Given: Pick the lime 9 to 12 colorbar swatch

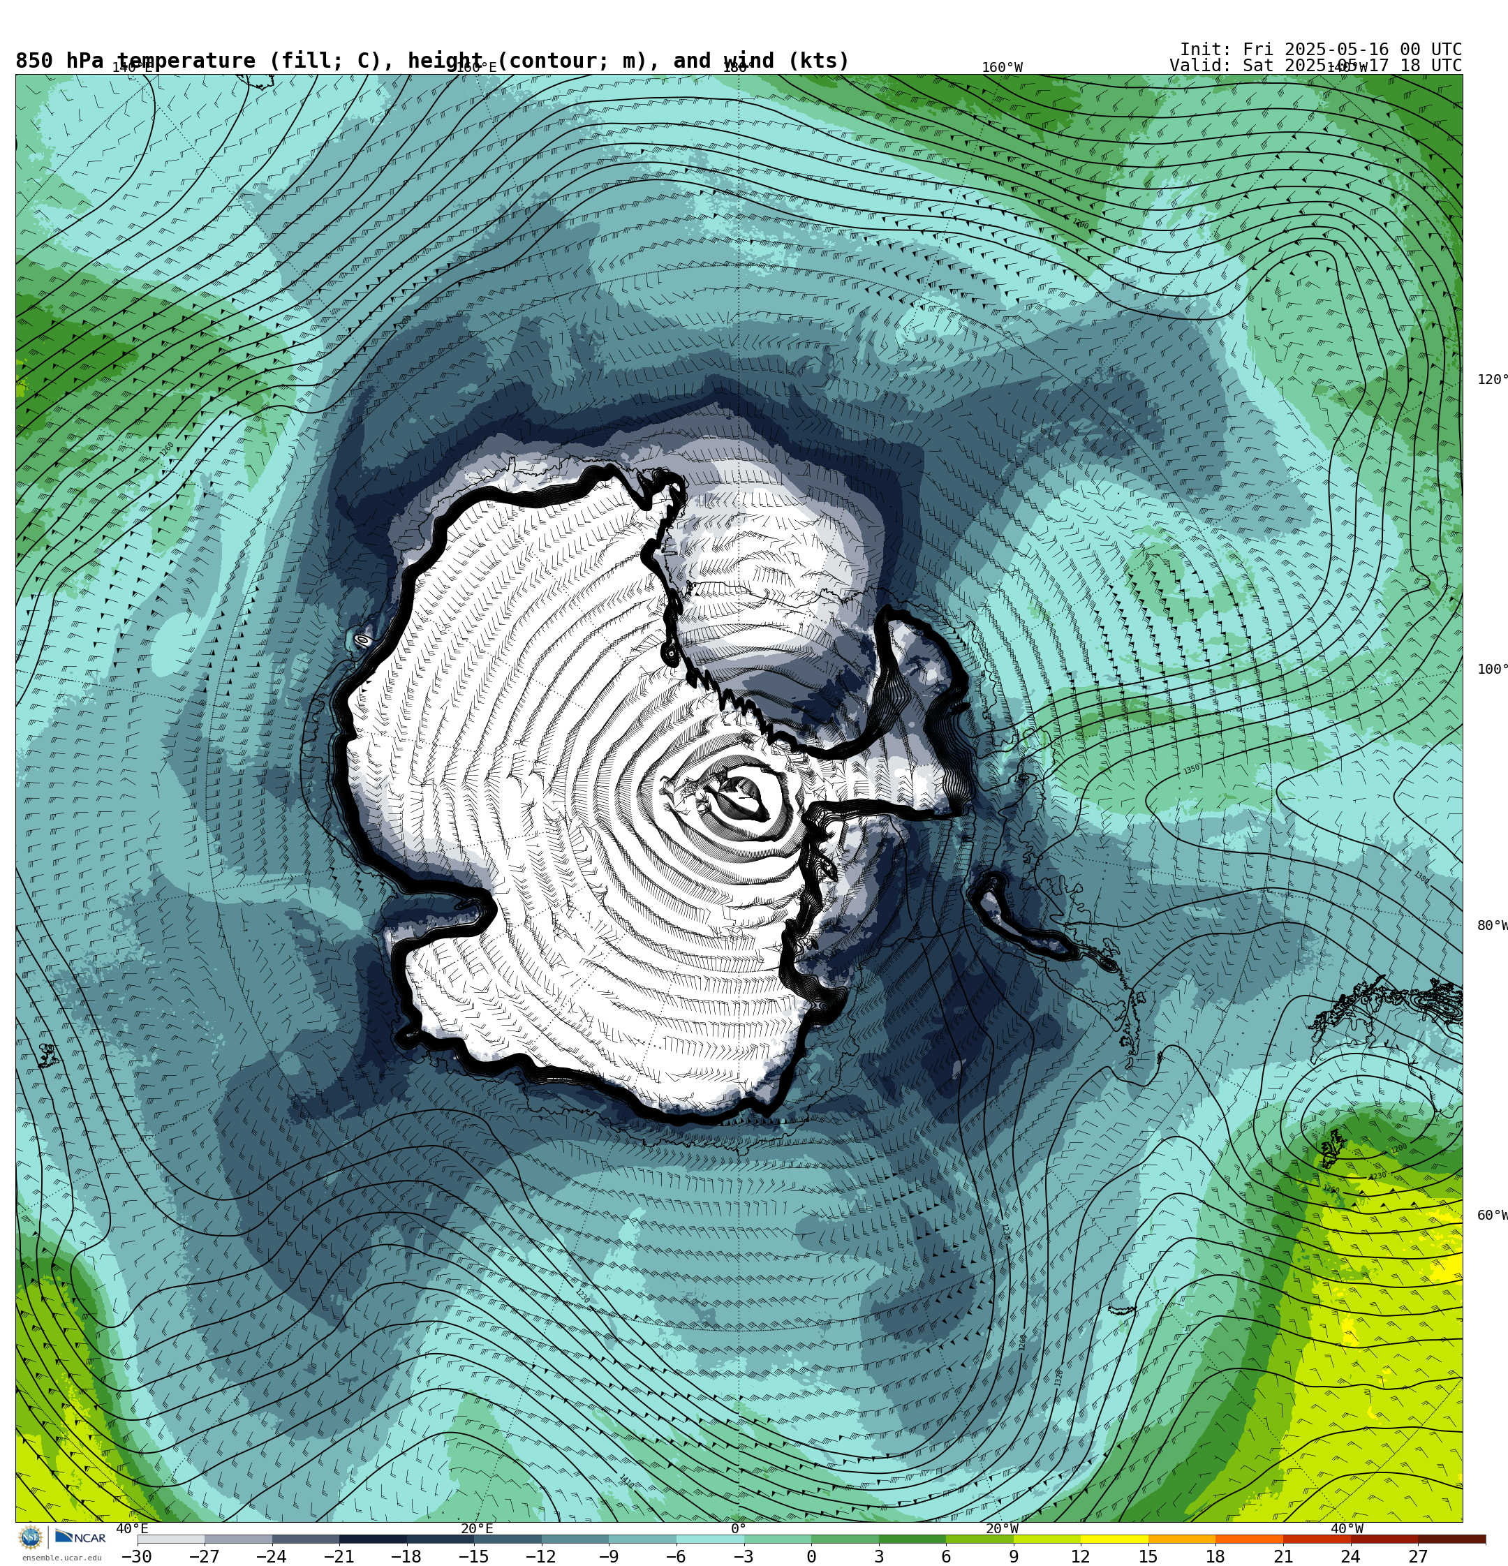Looking at the screenshot, I should click(1047, 1539).
